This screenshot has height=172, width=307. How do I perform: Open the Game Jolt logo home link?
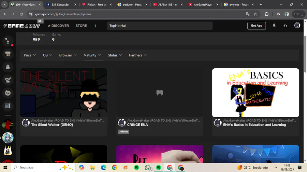pos(22,25)
